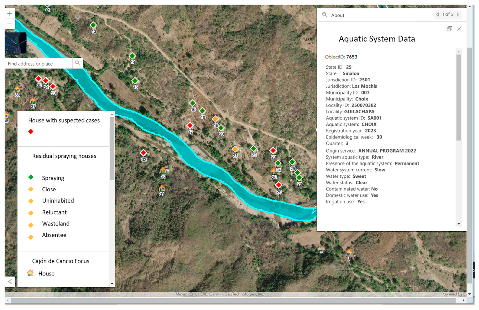Click the address search magnifier button
The width and height of the screenshot is (479, 310).
point(77,63)
